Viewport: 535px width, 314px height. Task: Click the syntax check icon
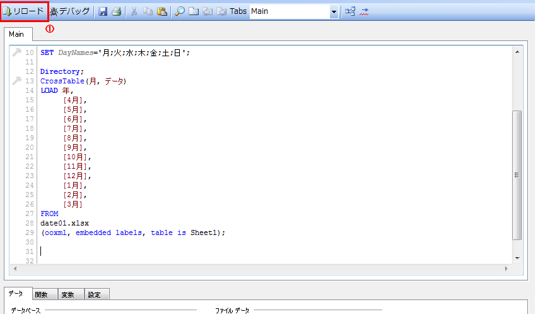coord(364,11)
